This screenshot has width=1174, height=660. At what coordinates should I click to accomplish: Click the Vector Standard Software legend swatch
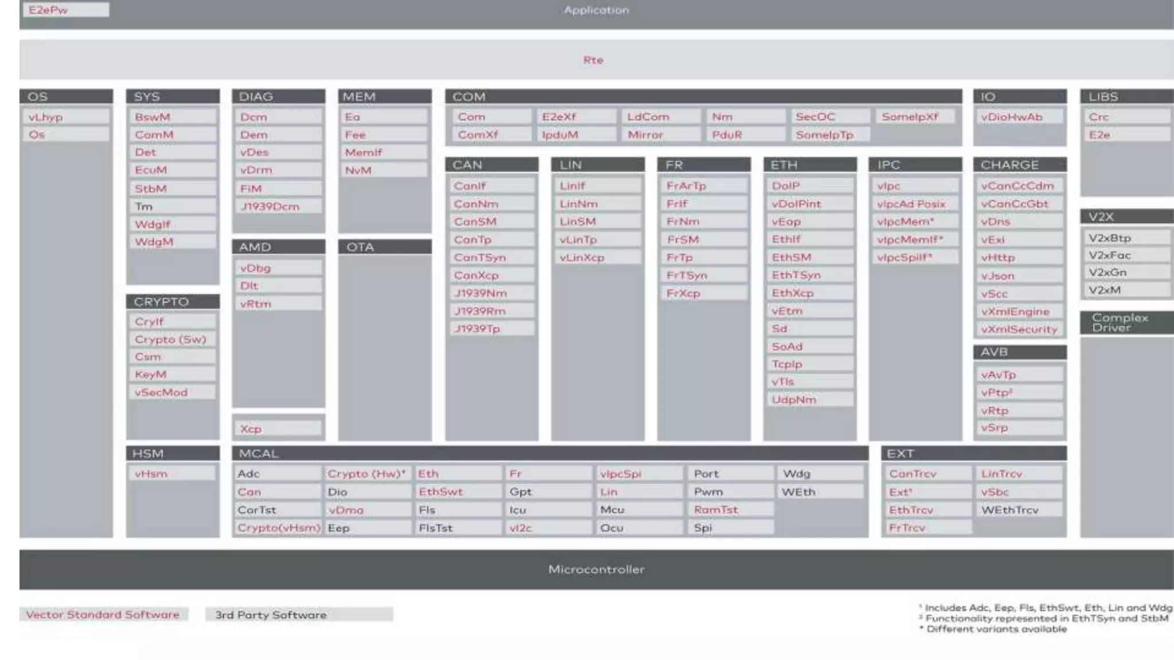pyautogui.click(x=103, y=615)
